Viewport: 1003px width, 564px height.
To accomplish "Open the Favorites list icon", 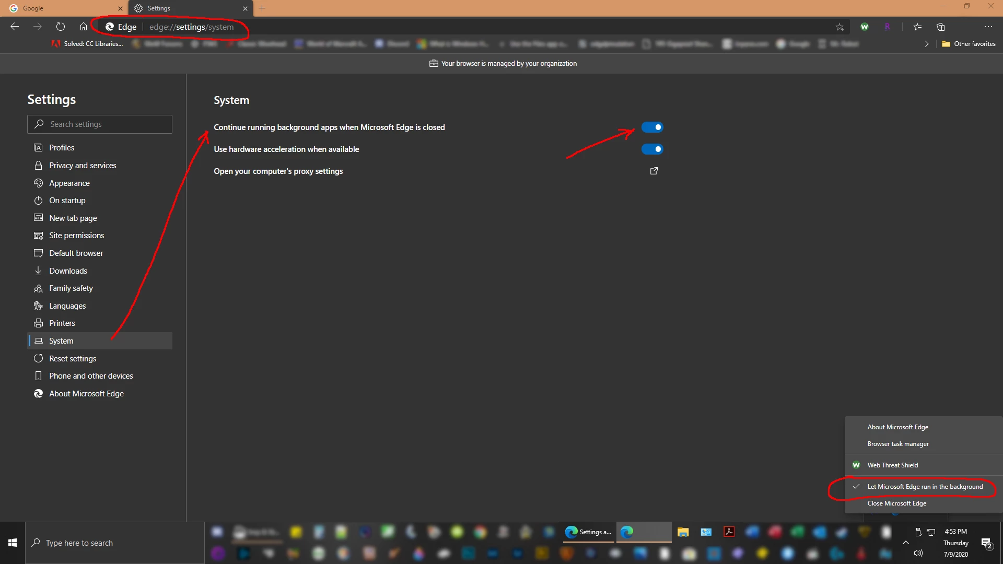I will tap(917, 27).
